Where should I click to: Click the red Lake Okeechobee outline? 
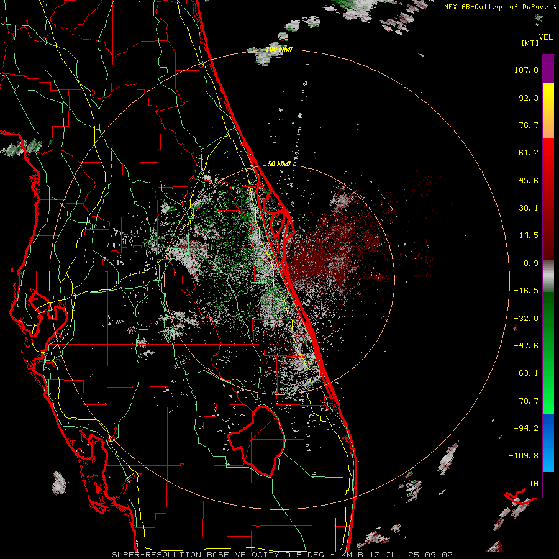[x=256, y=440]
